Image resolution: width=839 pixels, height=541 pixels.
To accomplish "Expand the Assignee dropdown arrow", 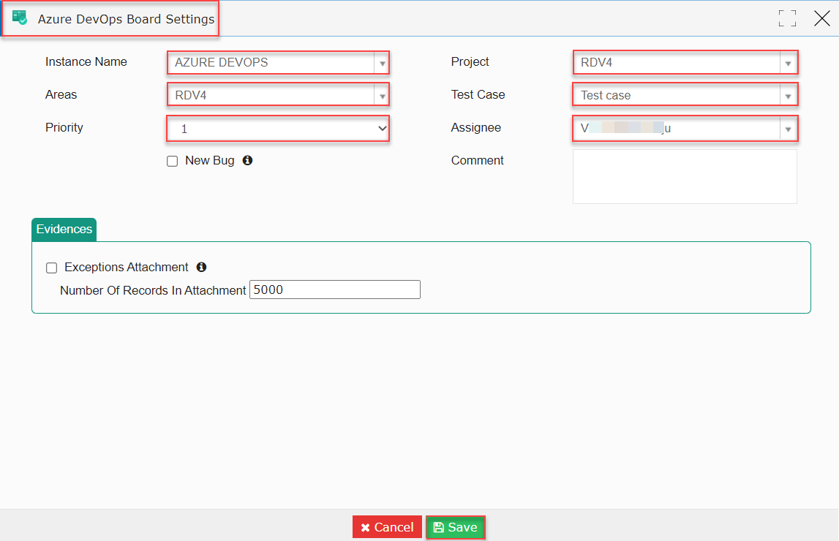I will click(788, 129).
